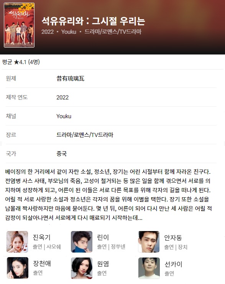Click the 선카이 actor photo
Viewport: 225px width, 284px height.
(x=149, y=268)
